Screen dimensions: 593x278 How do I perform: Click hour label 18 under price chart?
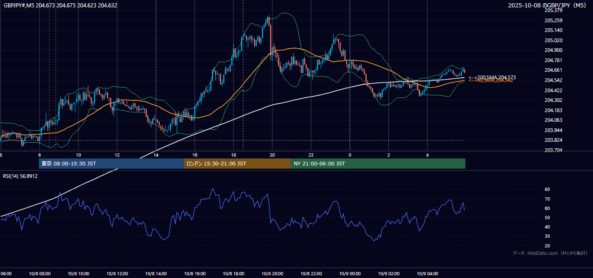coord(233,155)
